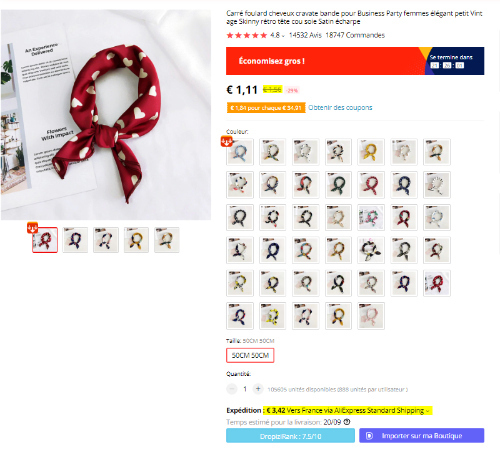Click the delivery time help question icon

(347, 422)
